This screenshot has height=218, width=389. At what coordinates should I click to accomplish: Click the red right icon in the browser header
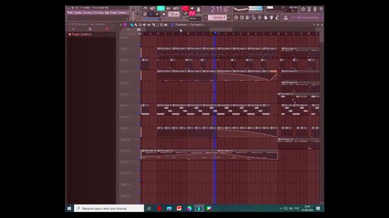(x=107, y=29)
